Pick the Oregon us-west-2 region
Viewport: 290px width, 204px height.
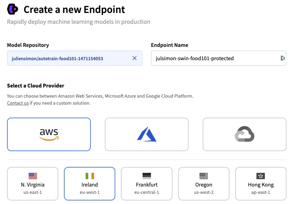pos(204,184)
